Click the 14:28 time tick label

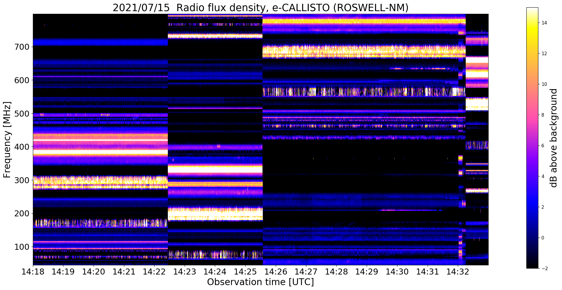pos(336,272)
